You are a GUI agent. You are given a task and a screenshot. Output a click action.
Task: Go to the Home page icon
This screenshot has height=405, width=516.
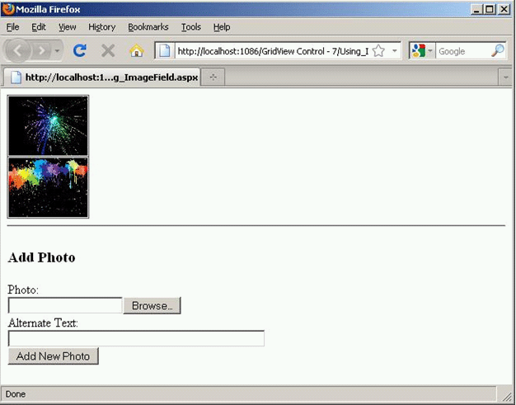tap(137, 51)
